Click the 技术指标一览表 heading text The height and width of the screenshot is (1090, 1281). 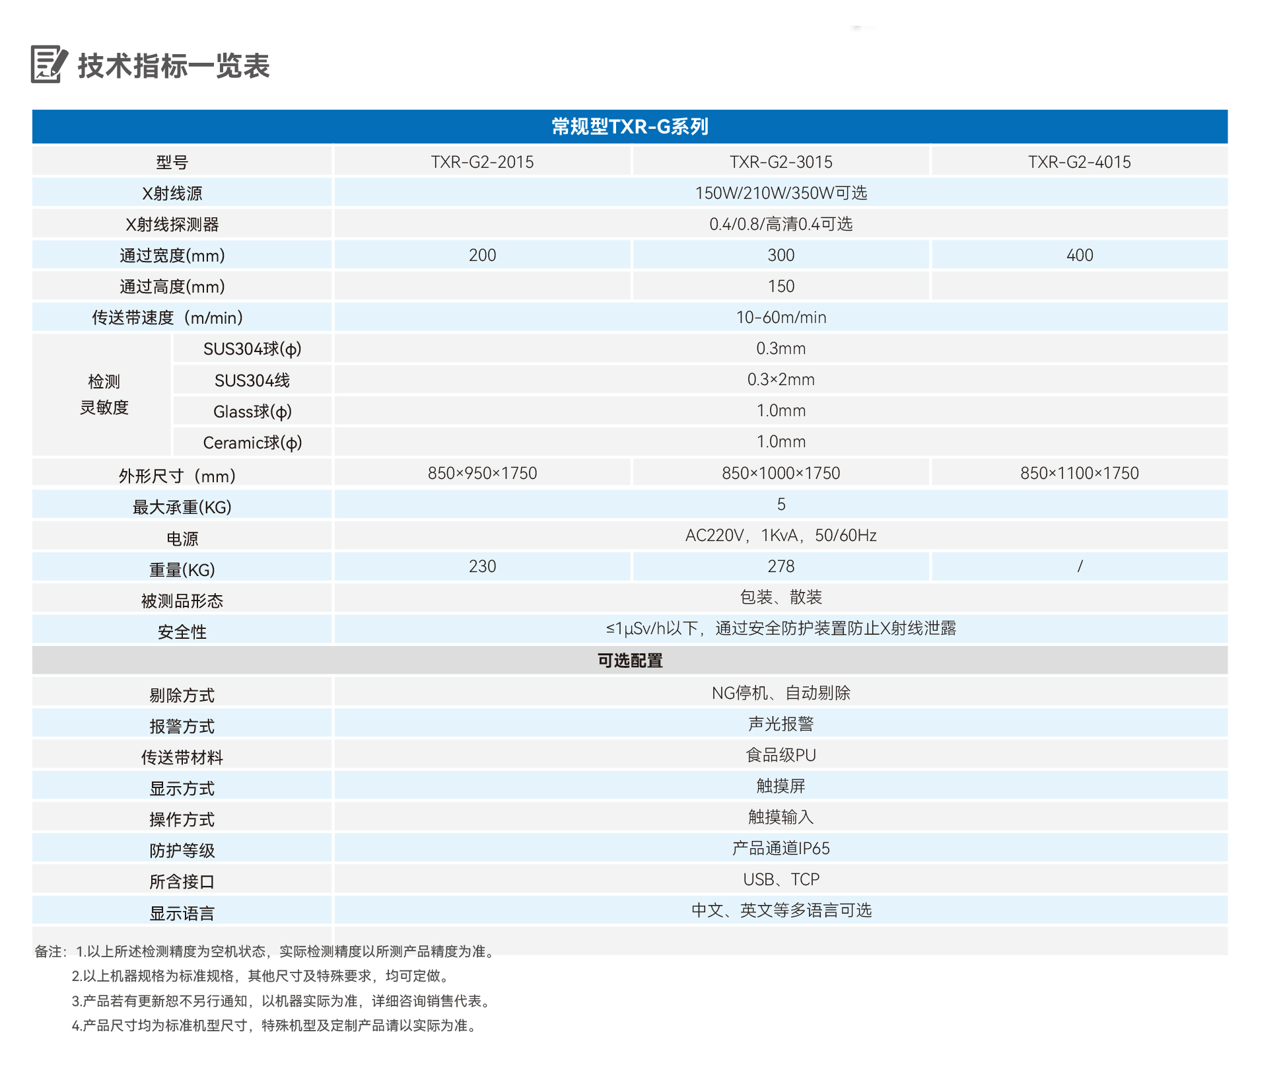174,66
